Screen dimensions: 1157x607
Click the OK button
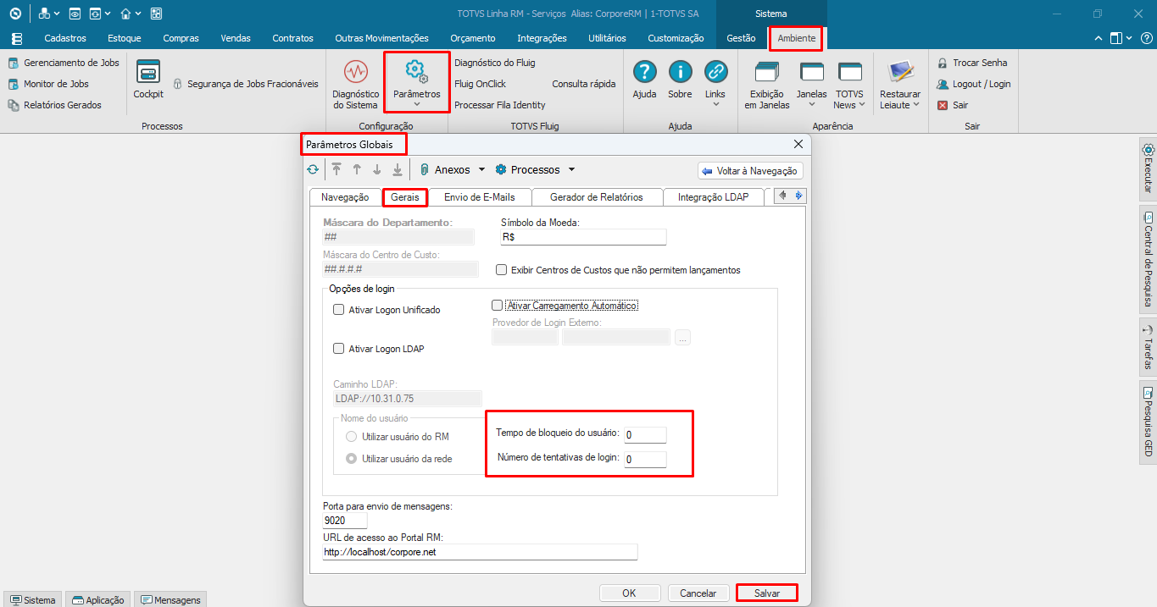(x=629, y=593)
